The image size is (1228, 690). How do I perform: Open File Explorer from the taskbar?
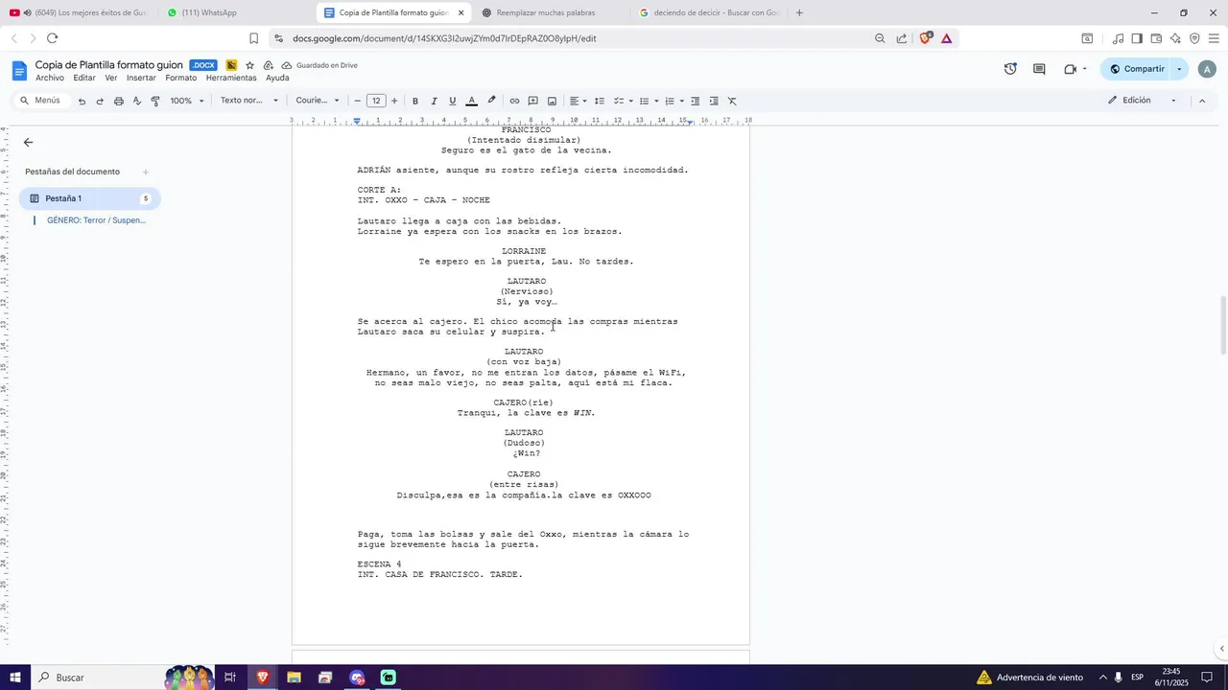tap(294, 678)
